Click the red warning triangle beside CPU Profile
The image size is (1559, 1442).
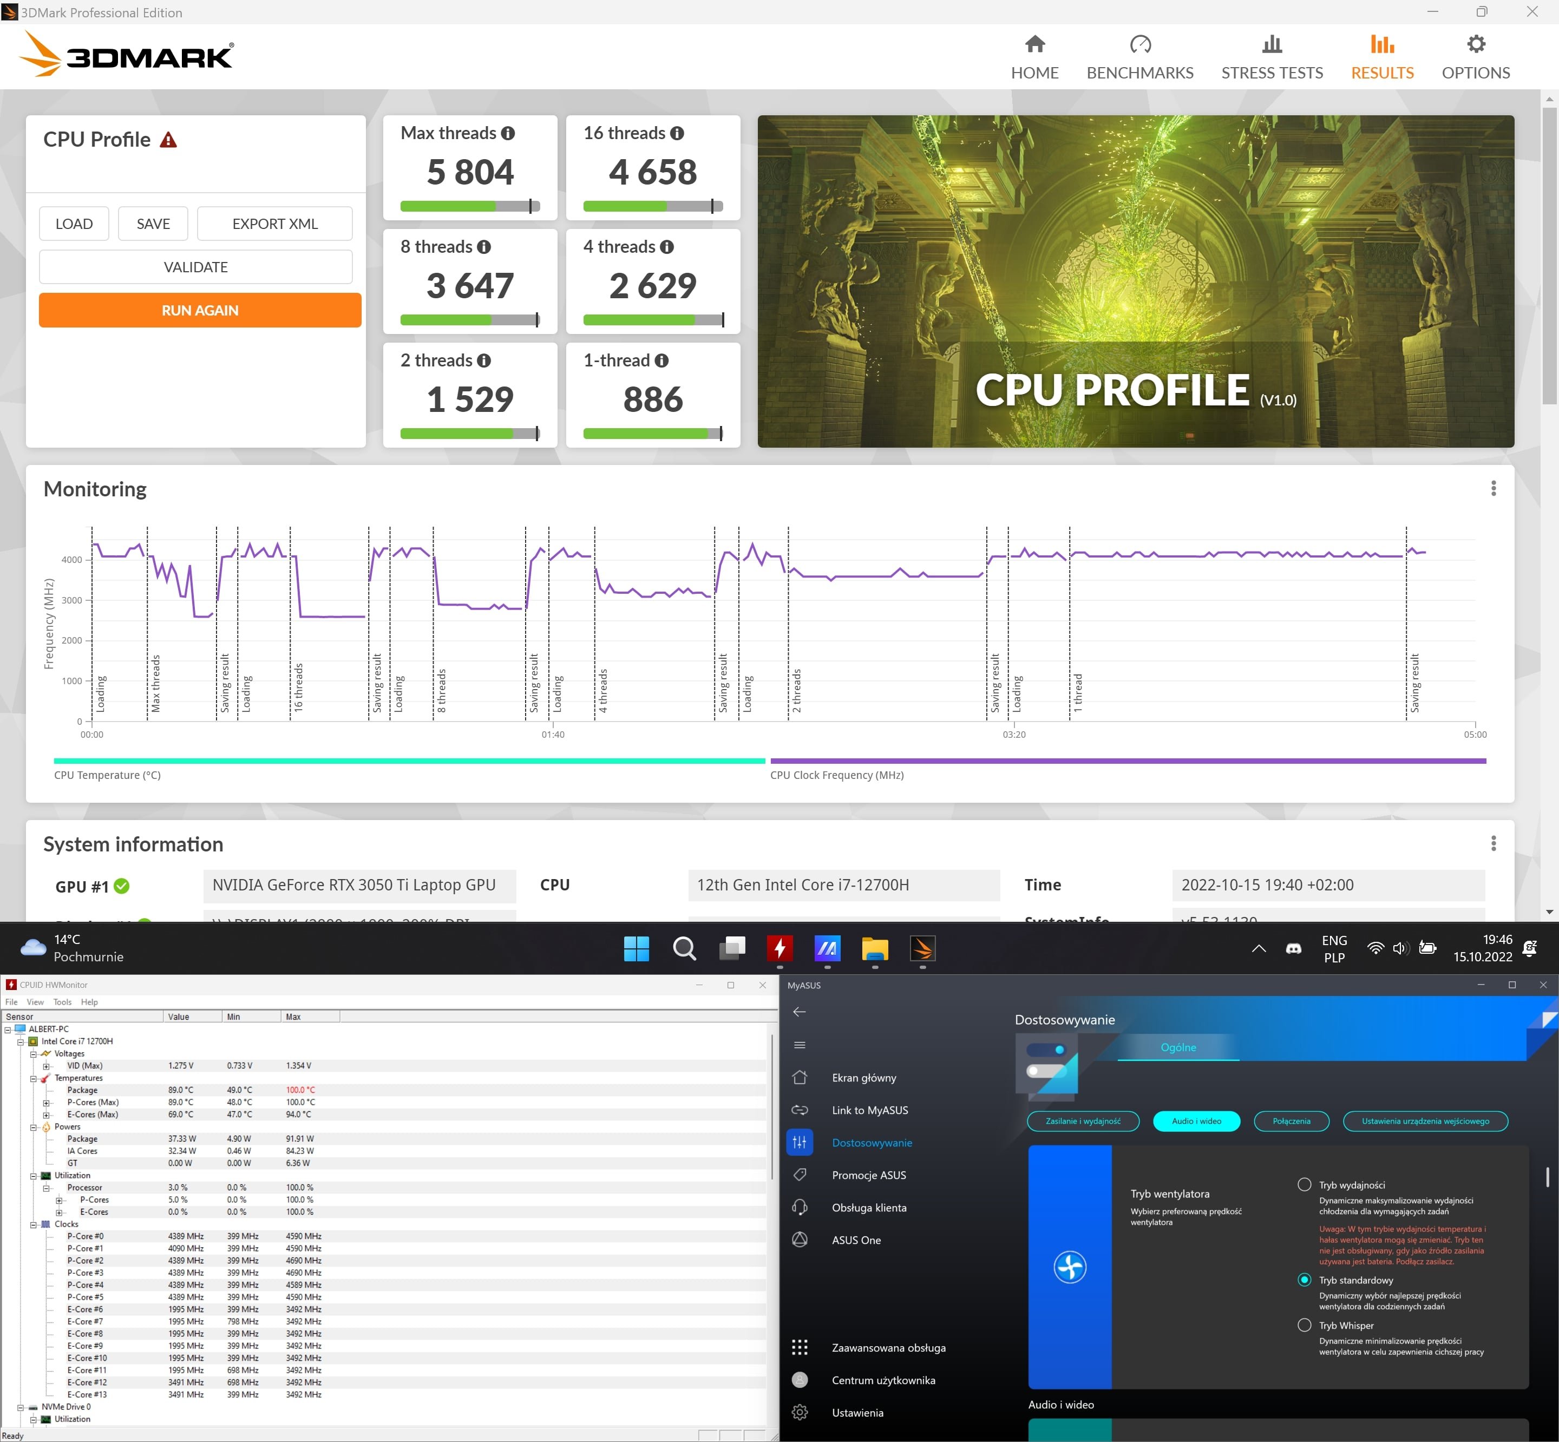(x=168, y=140)
